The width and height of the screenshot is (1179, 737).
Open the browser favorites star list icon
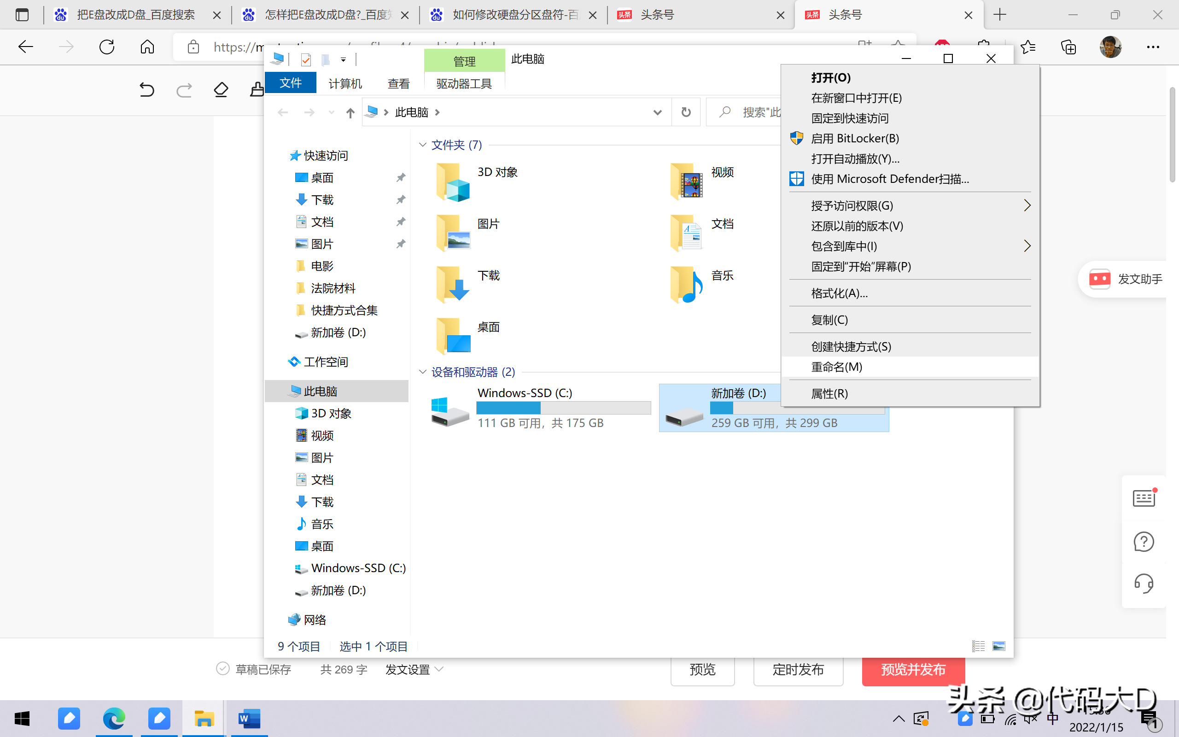coord(1028,47)
